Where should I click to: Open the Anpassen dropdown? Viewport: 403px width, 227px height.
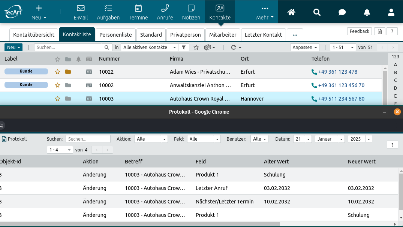tap(305, 47)
